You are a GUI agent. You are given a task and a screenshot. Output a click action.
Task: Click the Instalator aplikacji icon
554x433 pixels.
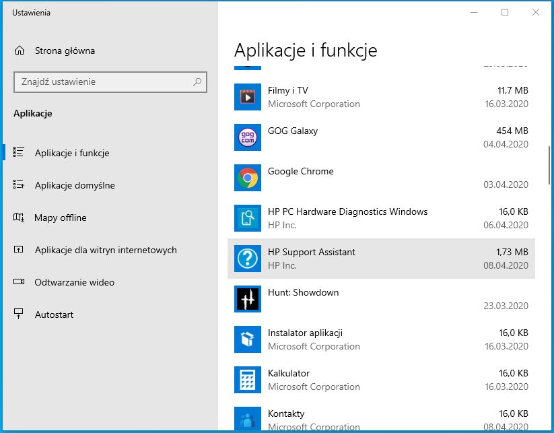(247, 339)
